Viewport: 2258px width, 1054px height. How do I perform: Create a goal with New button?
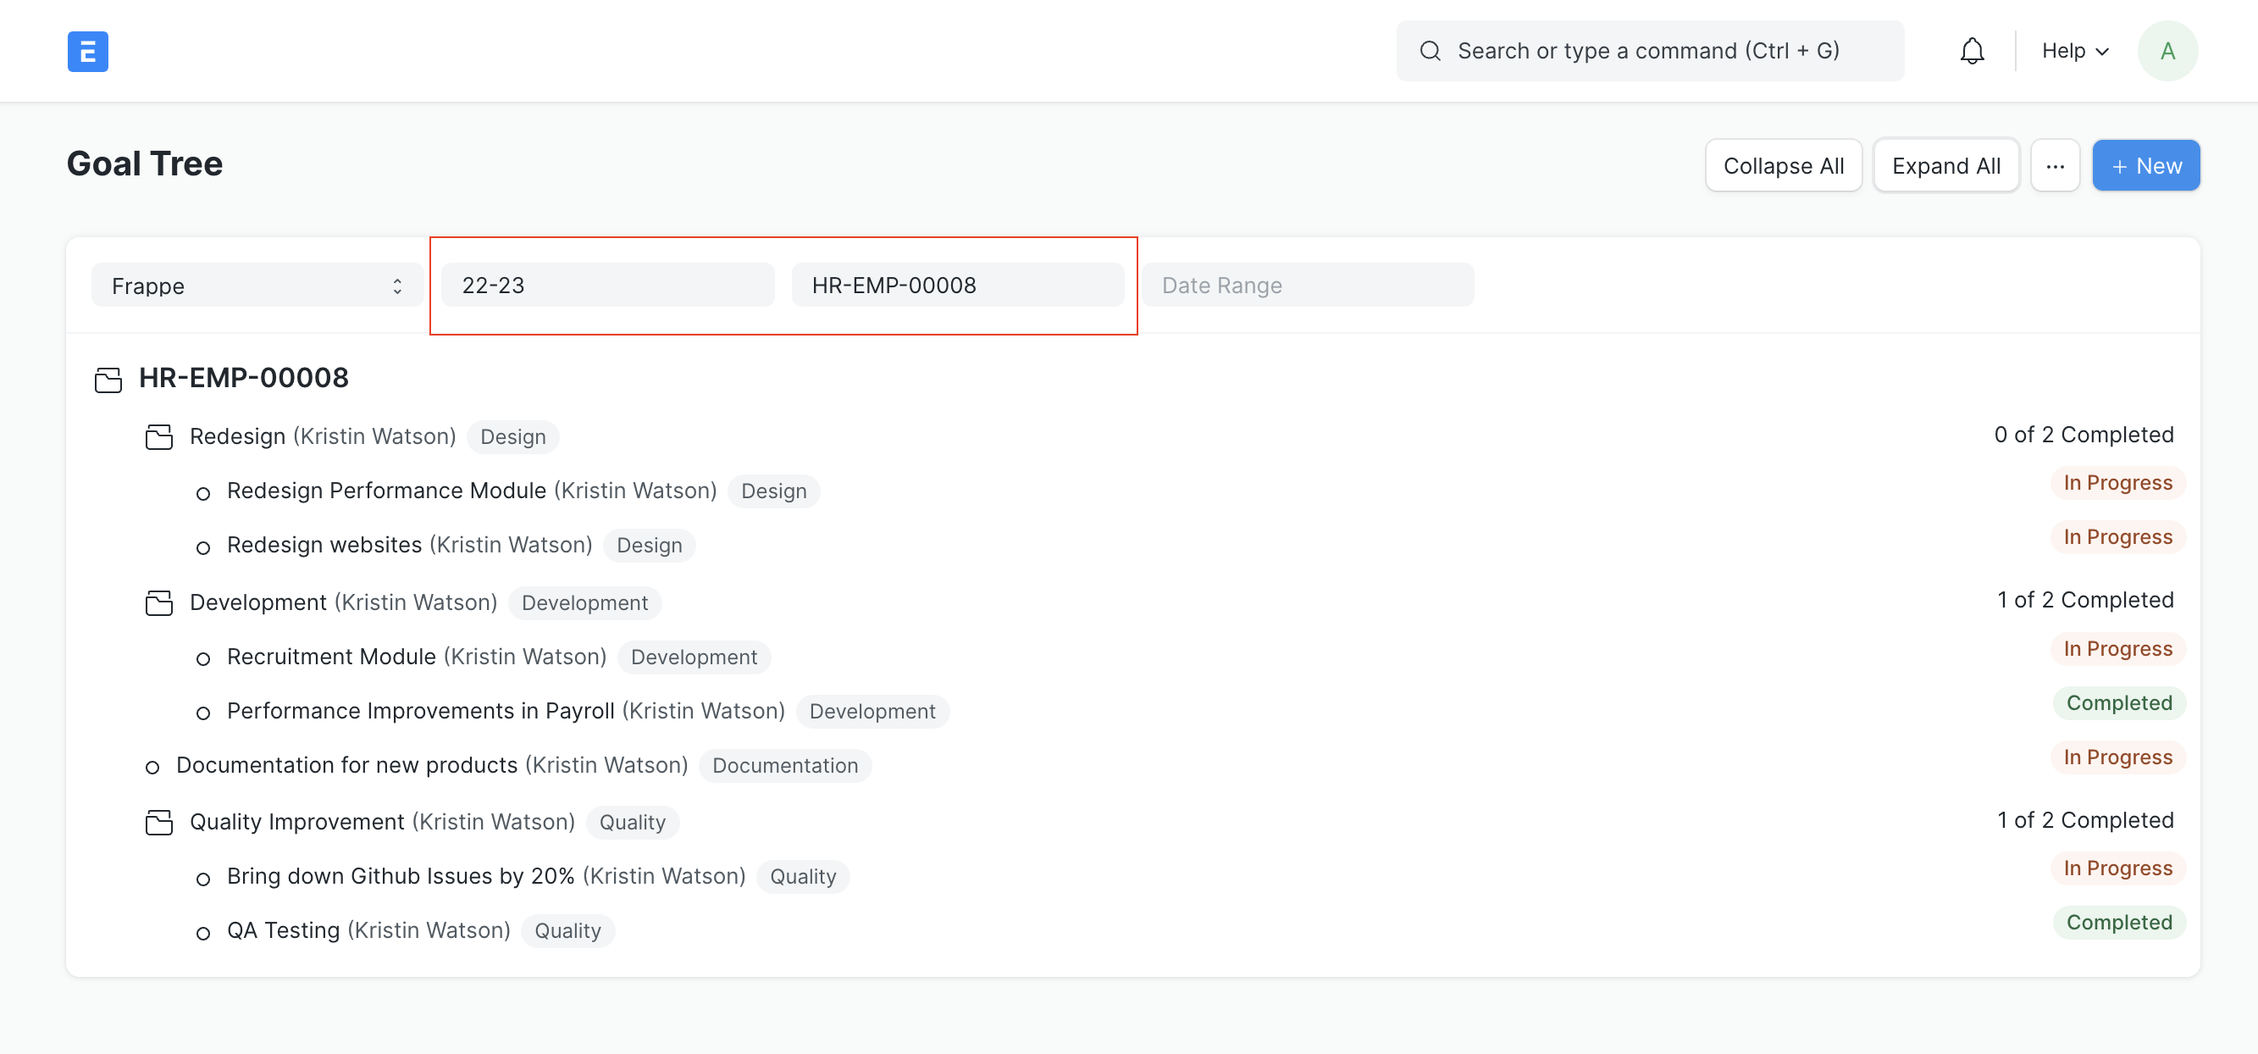(x=2145, y=166)
